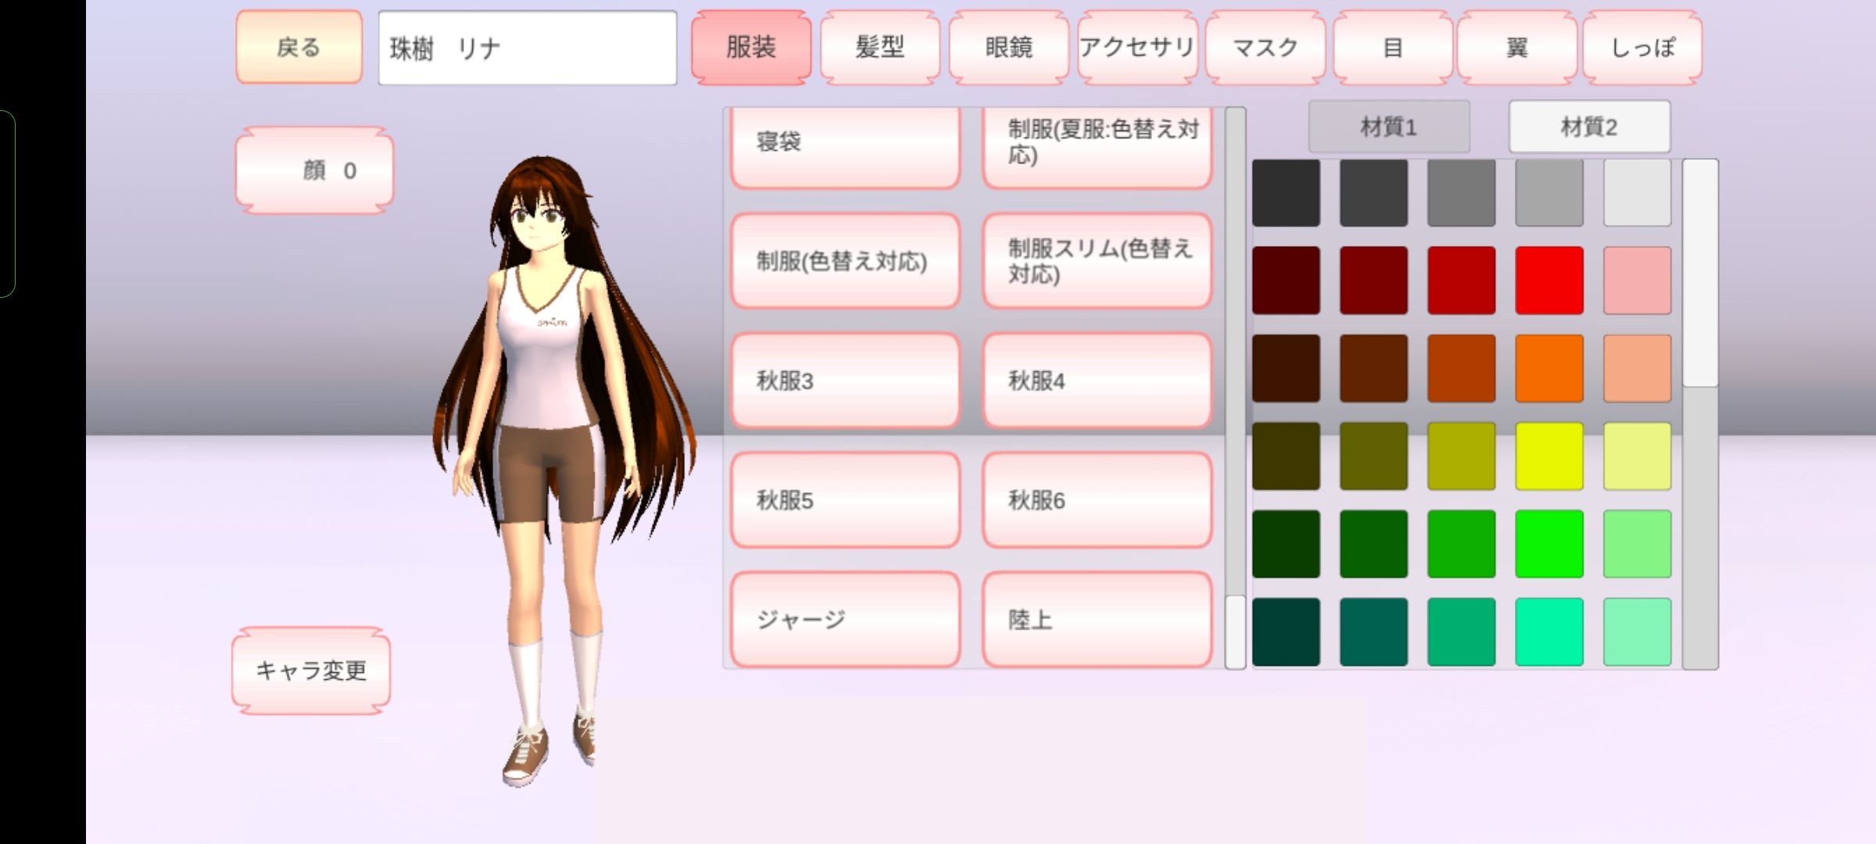Pick the bright red color swatch

point(1548,281)
